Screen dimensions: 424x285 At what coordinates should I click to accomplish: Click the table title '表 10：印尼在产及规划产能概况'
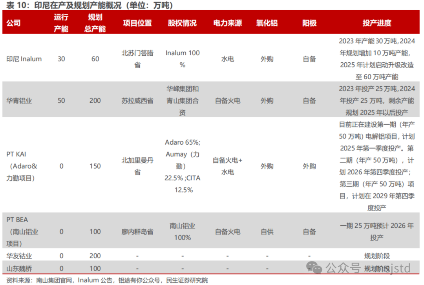tap(64, 5)
